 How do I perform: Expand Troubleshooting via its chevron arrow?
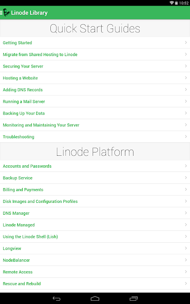186,136
